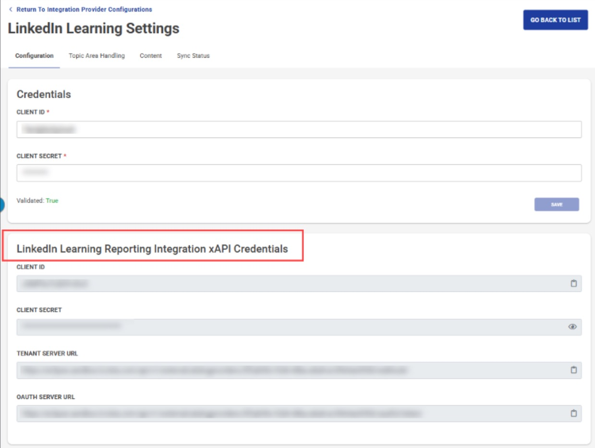Image resolution: width=595 pixels, height=448 pixels.
Task: Copy the xAPI Client ID to clipboard
Action: point(573,284)
